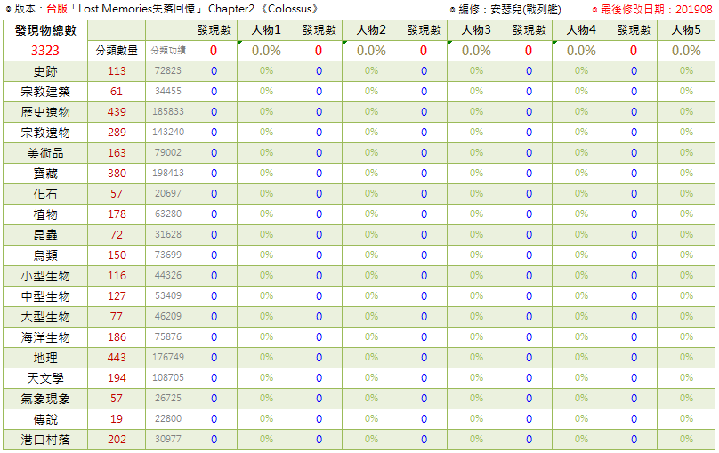This screenshot has width=719, height=453.
Task: Select the 史跡 category row label
Action: coord(44,71)
